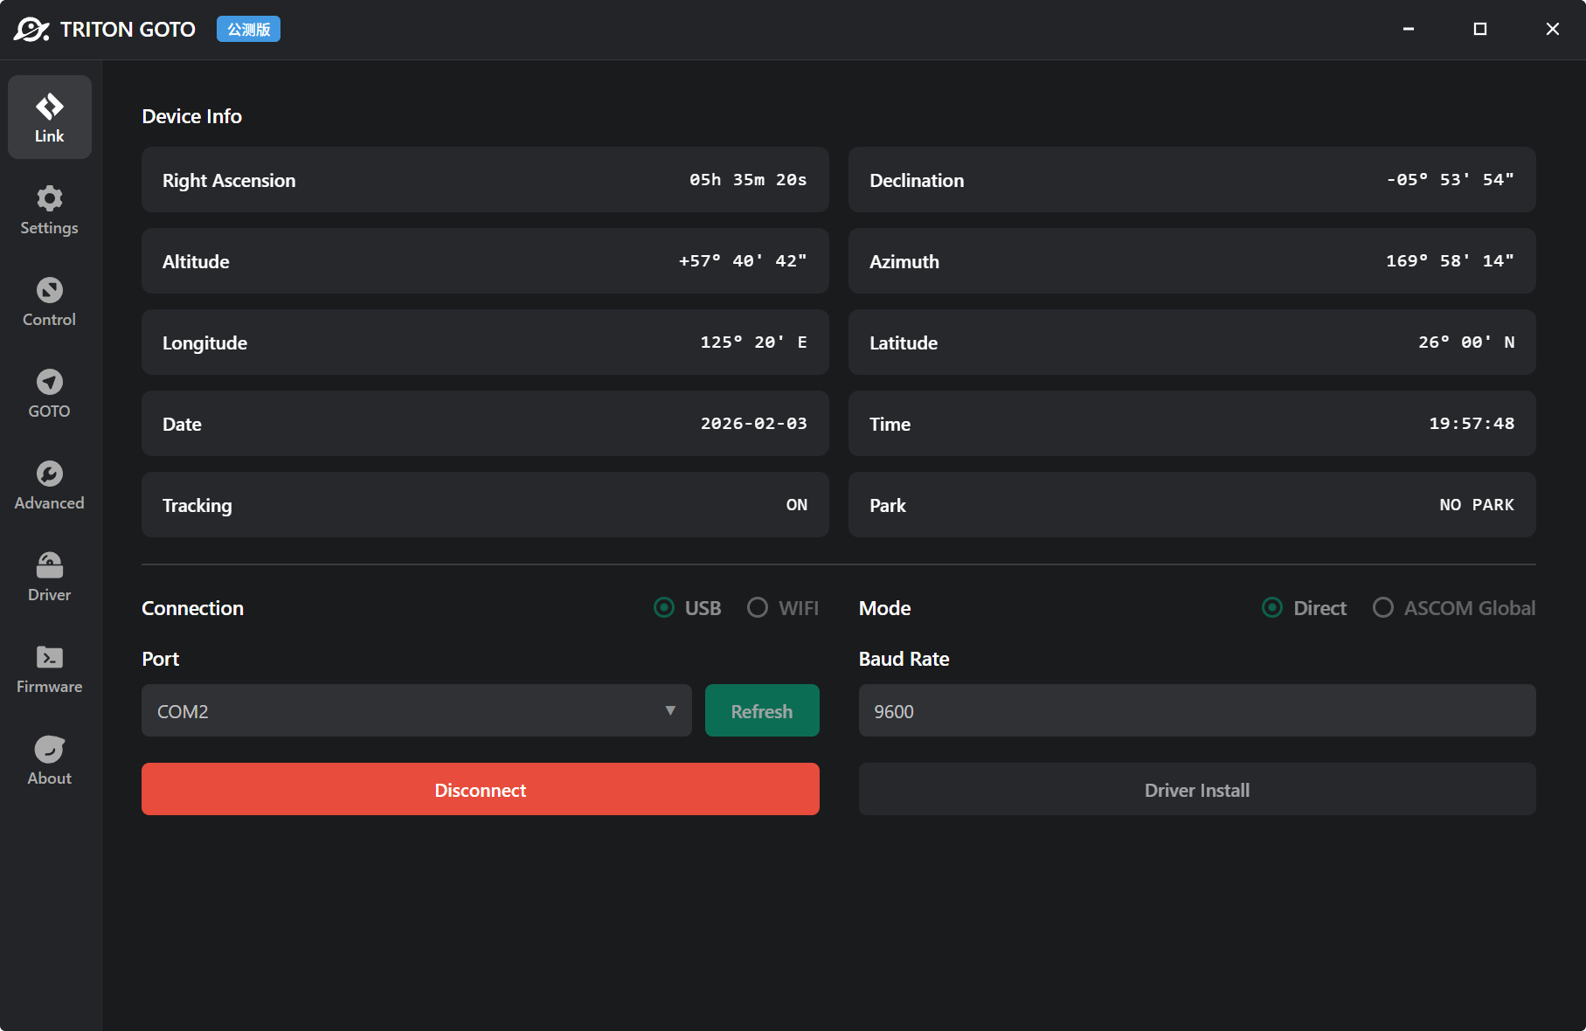Open the About page icon

(x=50, y=750)
